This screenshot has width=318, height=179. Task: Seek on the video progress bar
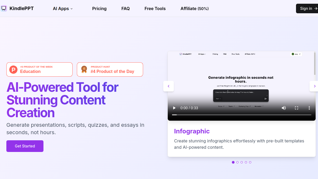[242, 115]
